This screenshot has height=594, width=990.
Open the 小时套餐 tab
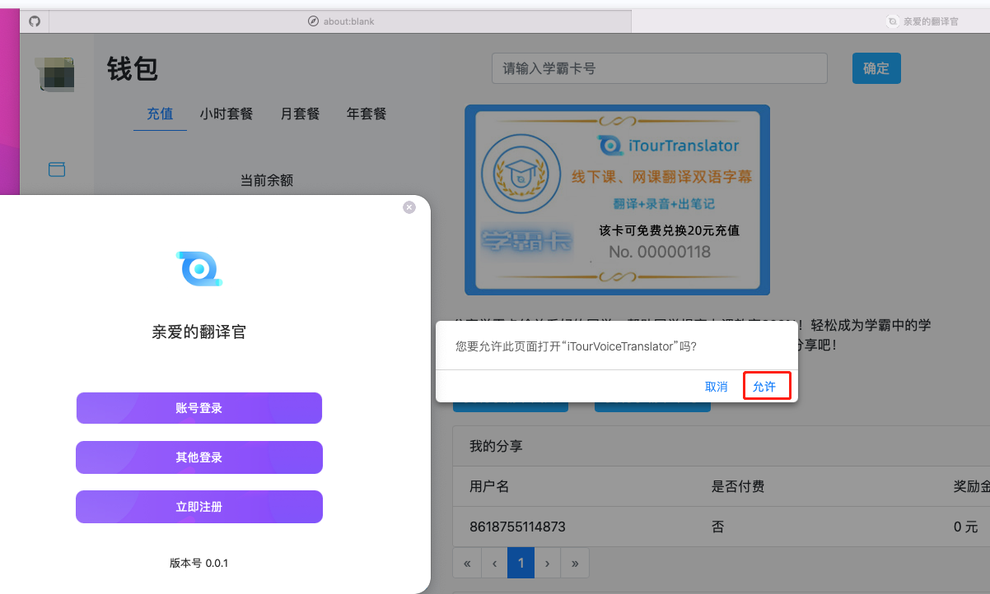(x=226, y=114)
